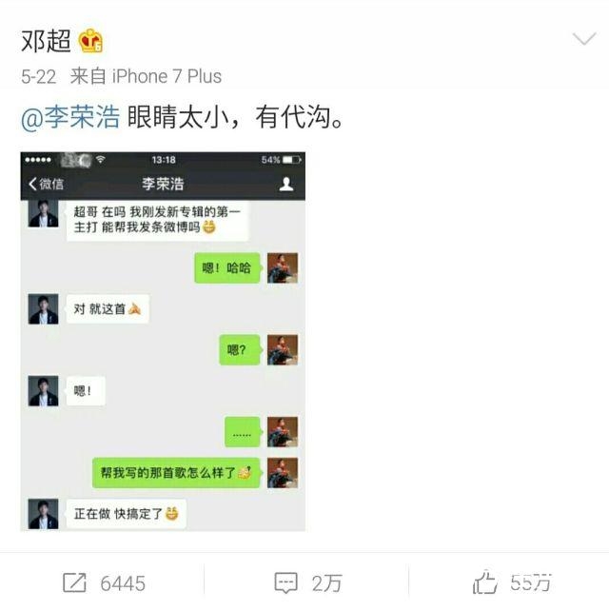This screenshot has width=609, height=611.
Task: Tap the 来自 iPhone 7 Plus source
Action: pos(146,76)
